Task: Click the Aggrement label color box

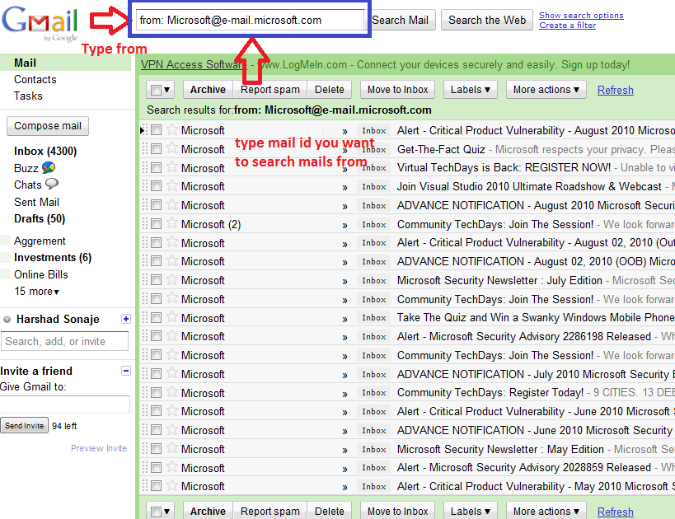Action: pyautogui.click(x=6, y=240)
